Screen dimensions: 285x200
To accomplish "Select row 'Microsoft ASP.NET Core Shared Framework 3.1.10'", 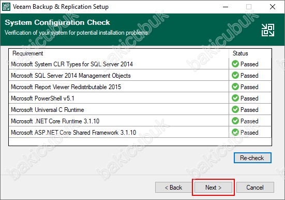I will coord(140,132).
